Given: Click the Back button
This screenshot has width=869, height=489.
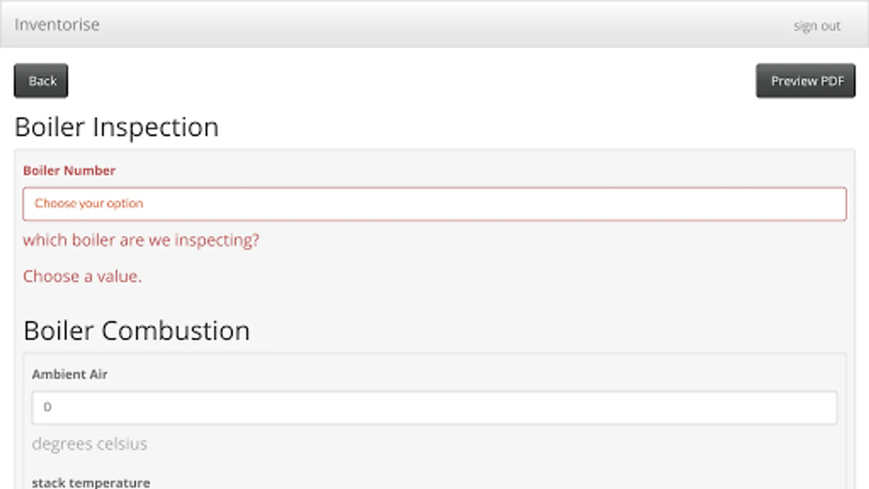Looking at the screenshot, I should 41,81.
